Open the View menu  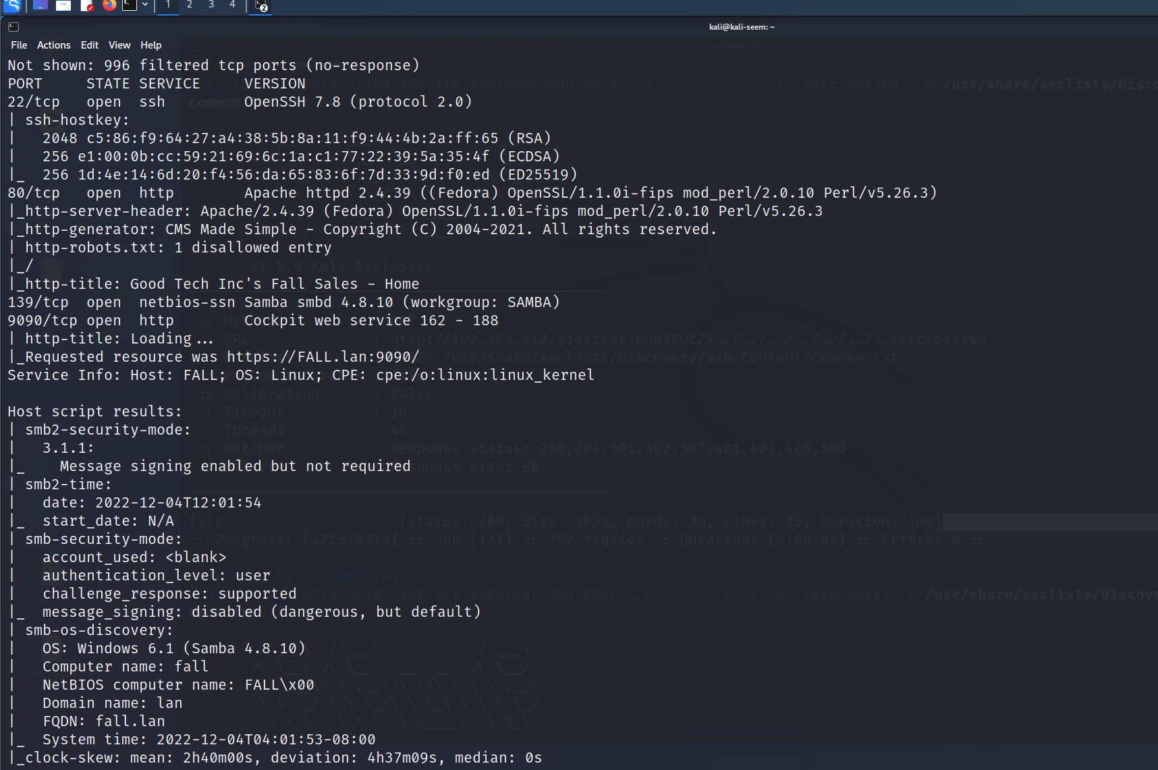point(119,45)
